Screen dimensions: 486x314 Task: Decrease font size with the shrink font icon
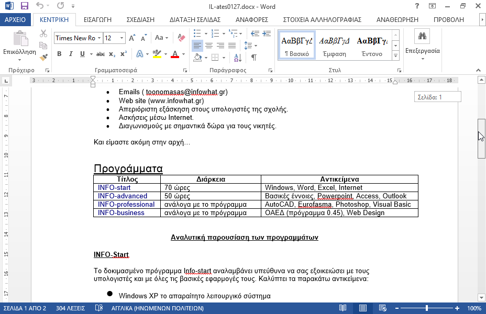pyautogui.click(x=144, y=38)
